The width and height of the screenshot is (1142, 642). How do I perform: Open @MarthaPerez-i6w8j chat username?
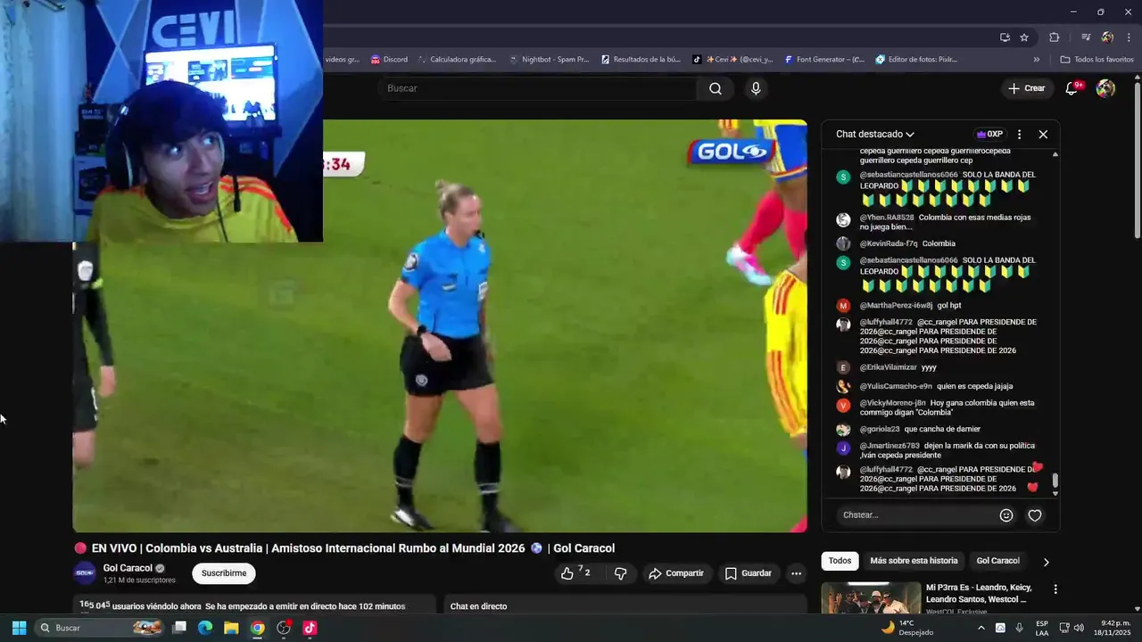click(896, 305)
